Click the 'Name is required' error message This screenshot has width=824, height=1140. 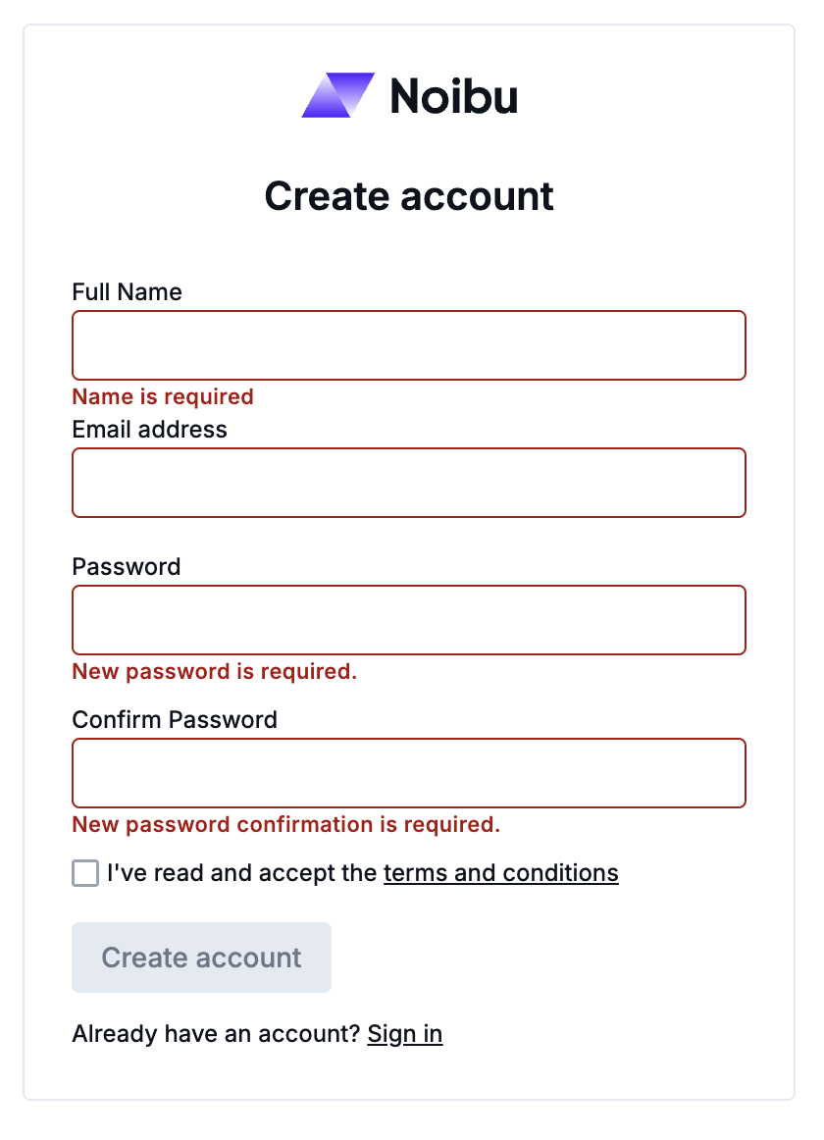(163, 396)
